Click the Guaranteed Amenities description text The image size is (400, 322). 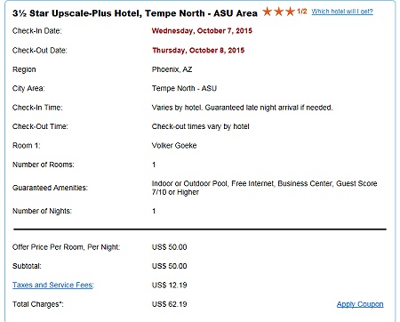264,188
